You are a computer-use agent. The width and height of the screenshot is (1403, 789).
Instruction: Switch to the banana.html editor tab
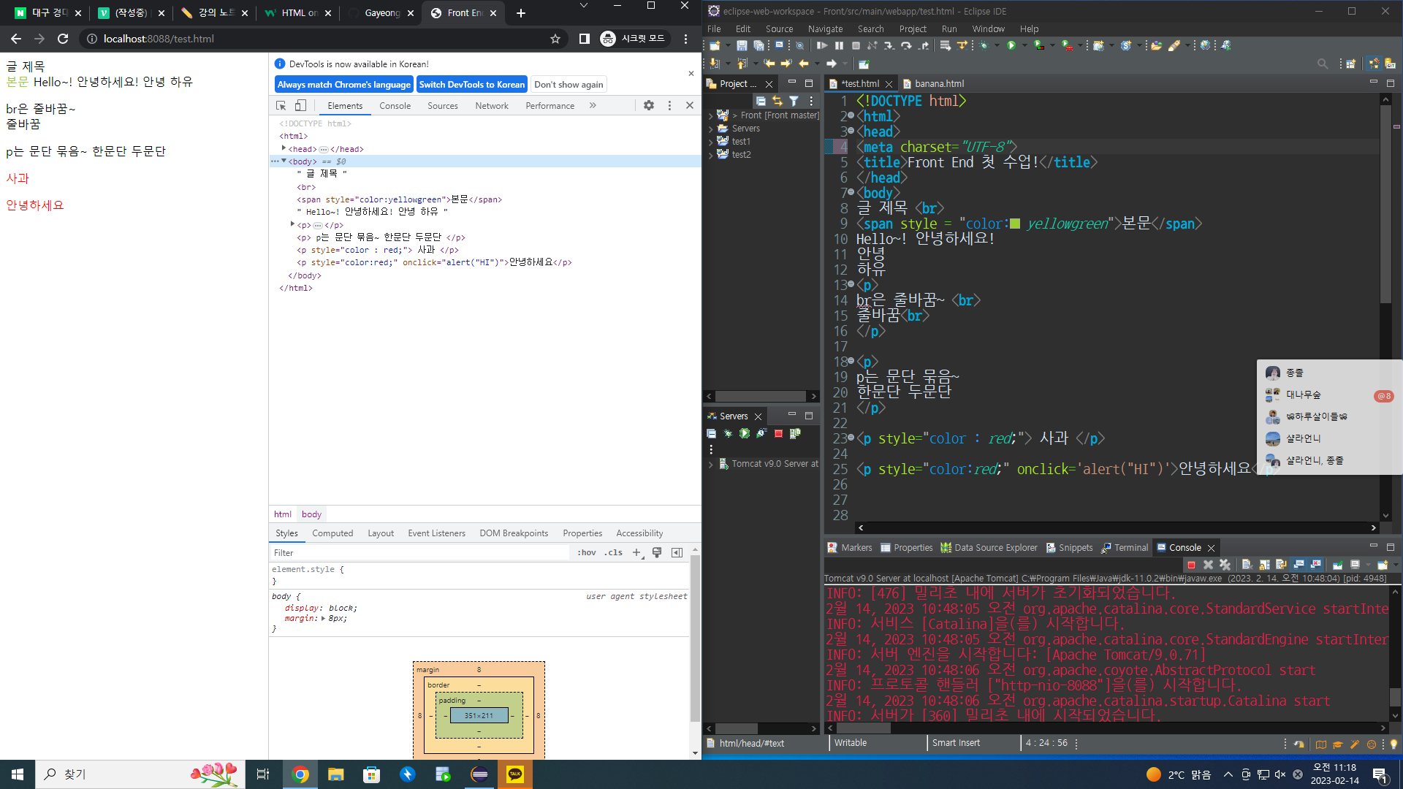click(938, 84)
